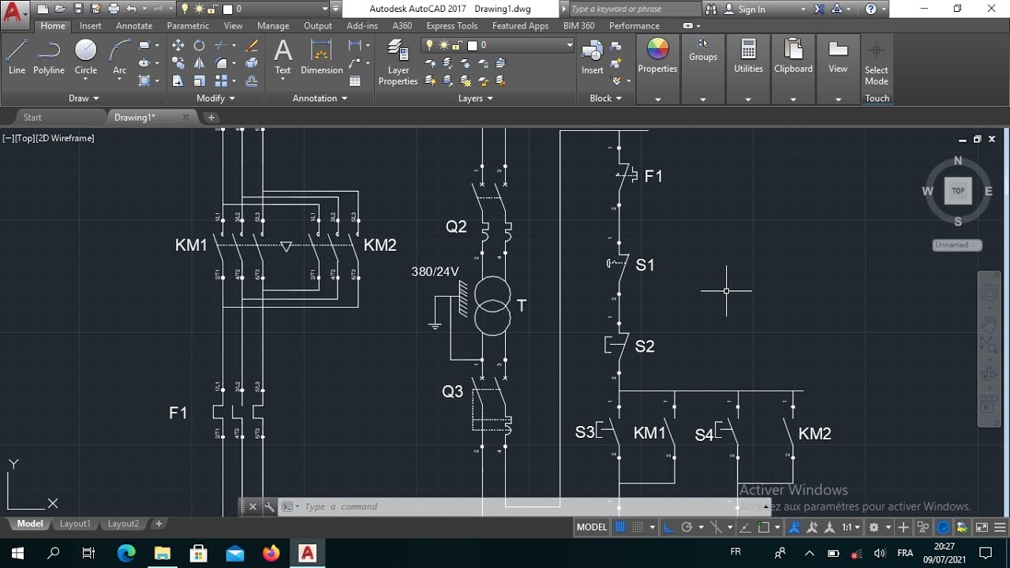1010x568 pixels.
Task: Select the Mirror tool in Modify panel
Action: coord(200,63)
